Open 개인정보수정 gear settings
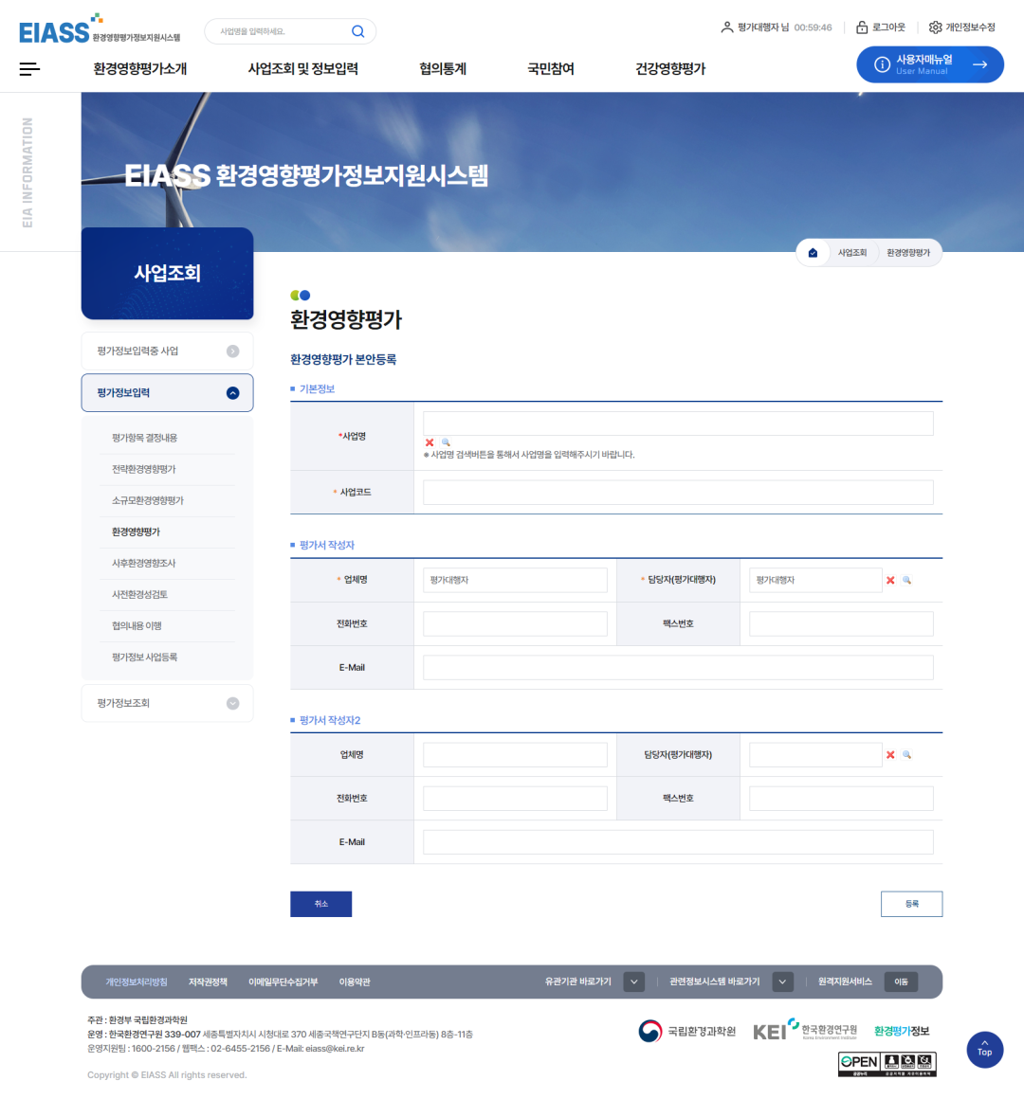 tap(962, 27)
